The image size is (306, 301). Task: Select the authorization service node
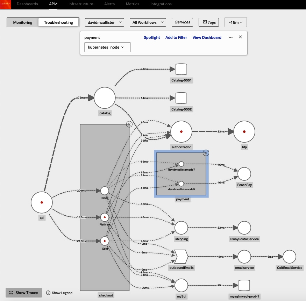click(181, 132)
